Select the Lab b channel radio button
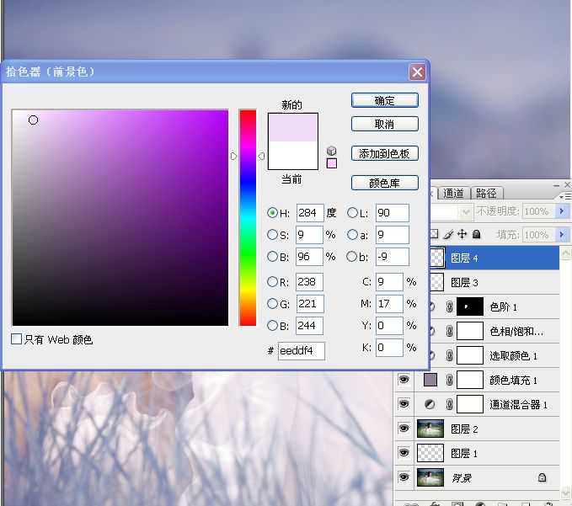This screenshot has height=506, width=572. click(x=351, y=256)
